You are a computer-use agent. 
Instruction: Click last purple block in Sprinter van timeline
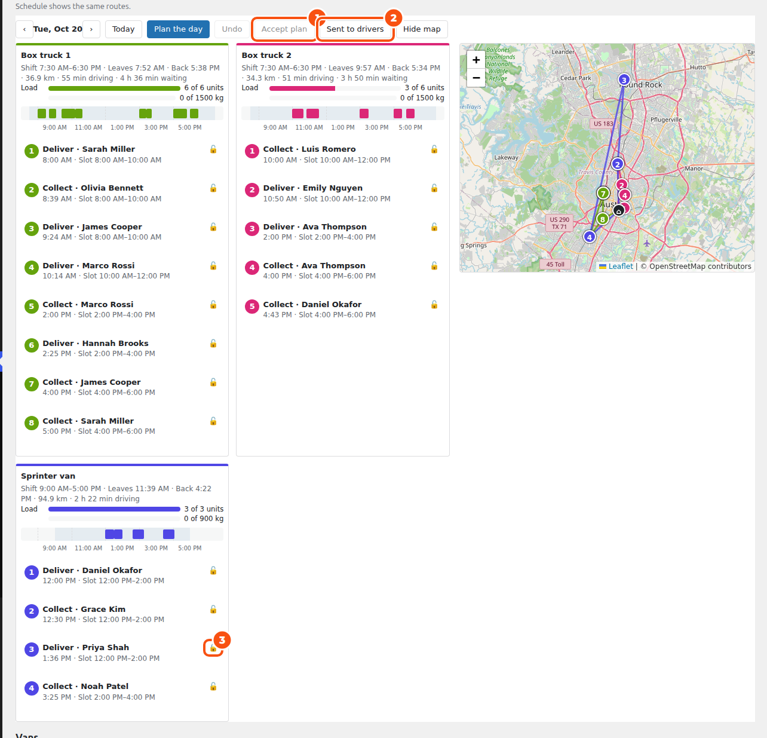point(169,534)
